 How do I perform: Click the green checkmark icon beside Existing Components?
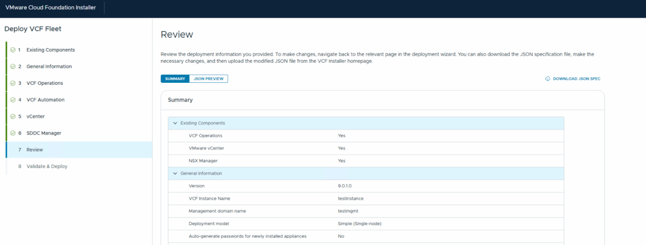coord(13,50)
